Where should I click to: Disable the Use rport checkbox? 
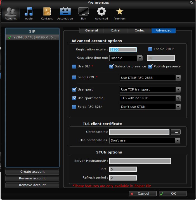click(x=74, y=89)
